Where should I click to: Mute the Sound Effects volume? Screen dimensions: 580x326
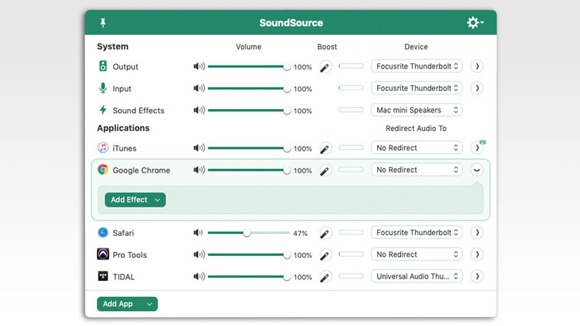199,110
